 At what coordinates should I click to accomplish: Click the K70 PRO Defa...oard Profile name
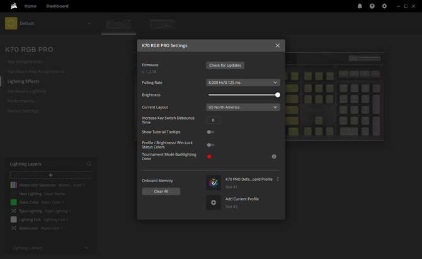pos(249,180)
